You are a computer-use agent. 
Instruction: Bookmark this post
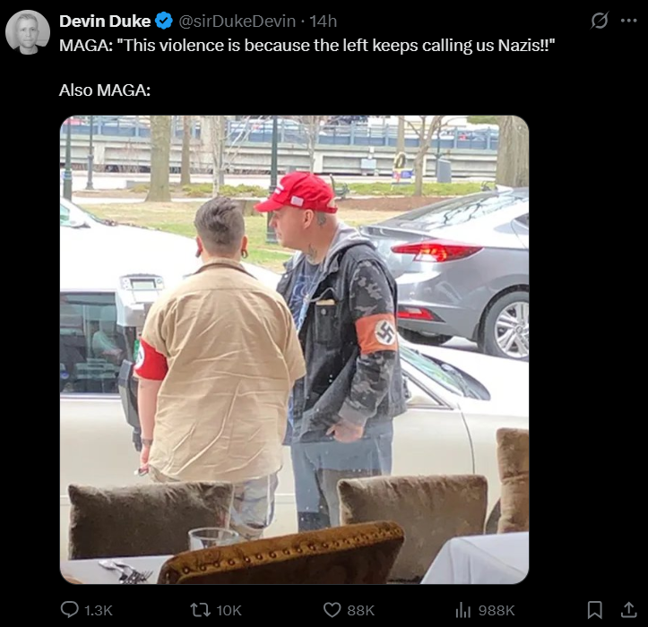pos(595,610)
